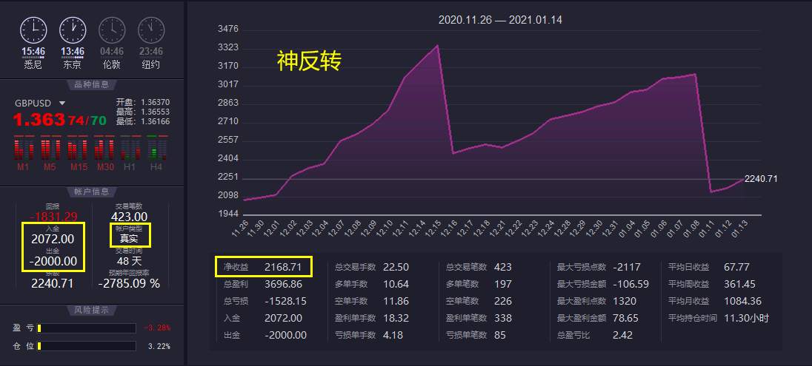The height and width of the screenshot is (366, 812).
Task: Click the 亏损单手数 4.18 statistic
Action: 369,335
